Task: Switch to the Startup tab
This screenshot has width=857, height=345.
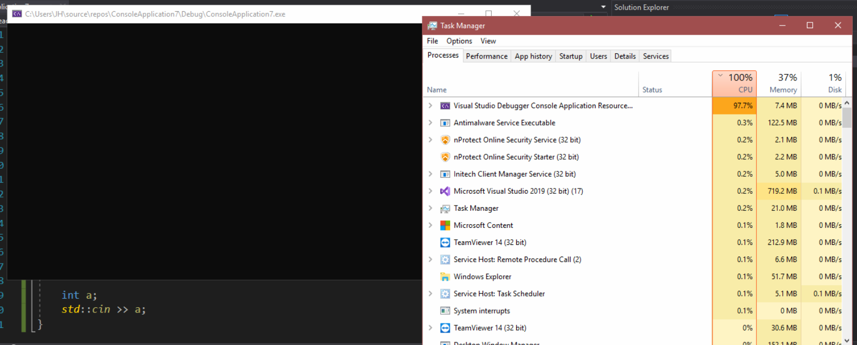Action: (x=571, y=56)
